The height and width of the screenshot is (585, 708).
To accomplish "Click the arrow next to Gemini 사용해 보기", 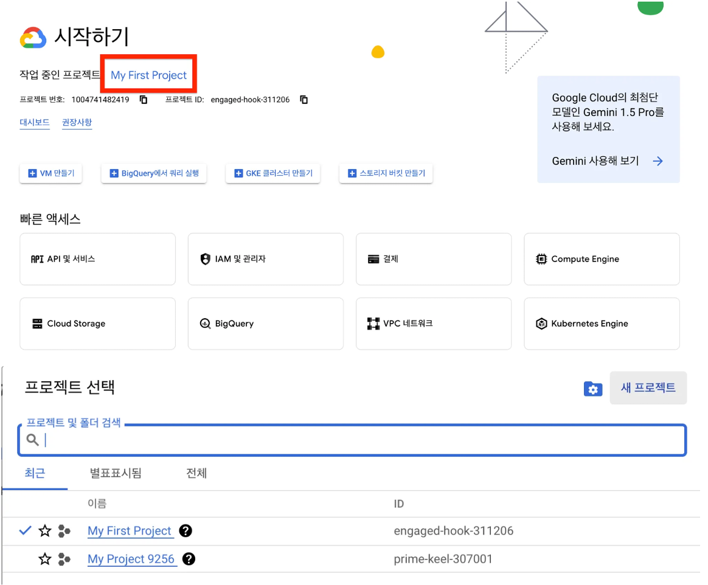I will pyautogui.click(x=658, y=161).
